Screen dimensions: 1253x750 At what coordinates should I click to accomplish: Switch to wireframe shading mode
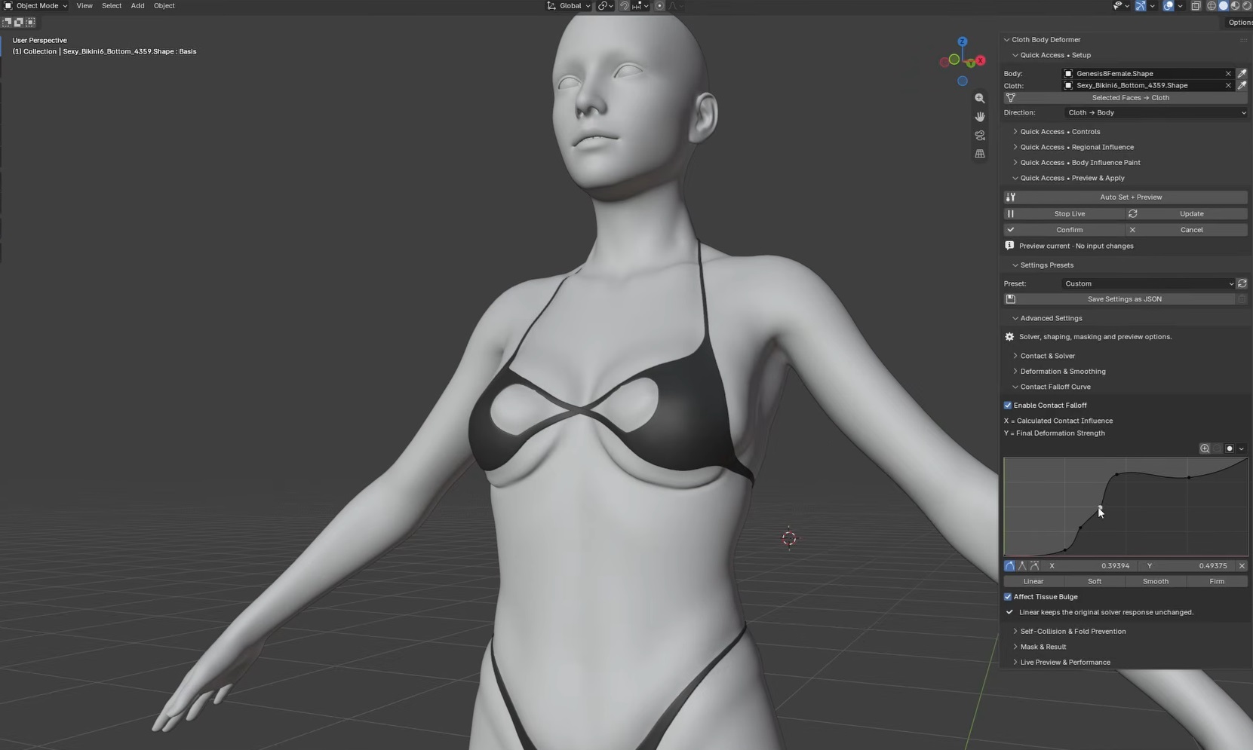tap(1212, 6)
